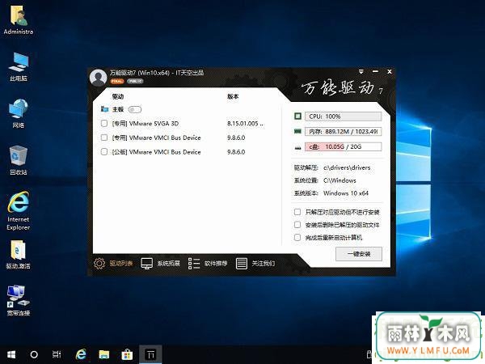Viewport: 485px width, 364px height.
Task: Enable 只解压对应驱动但不进行安装 option
Action: (297, 212)
